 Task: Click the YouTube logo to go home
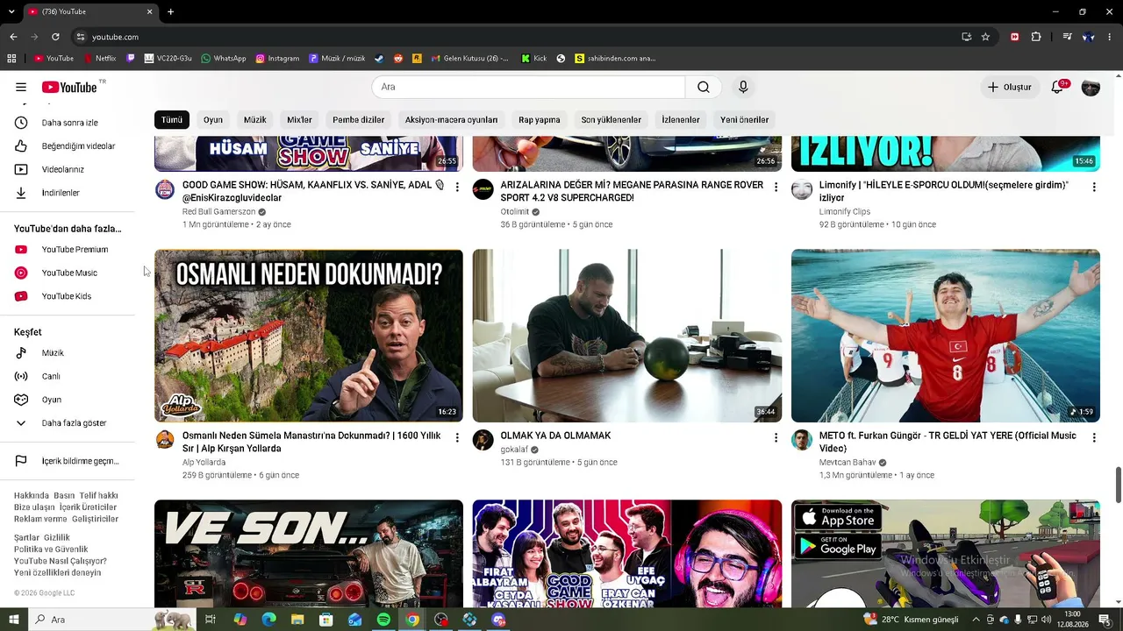point(68,87)
